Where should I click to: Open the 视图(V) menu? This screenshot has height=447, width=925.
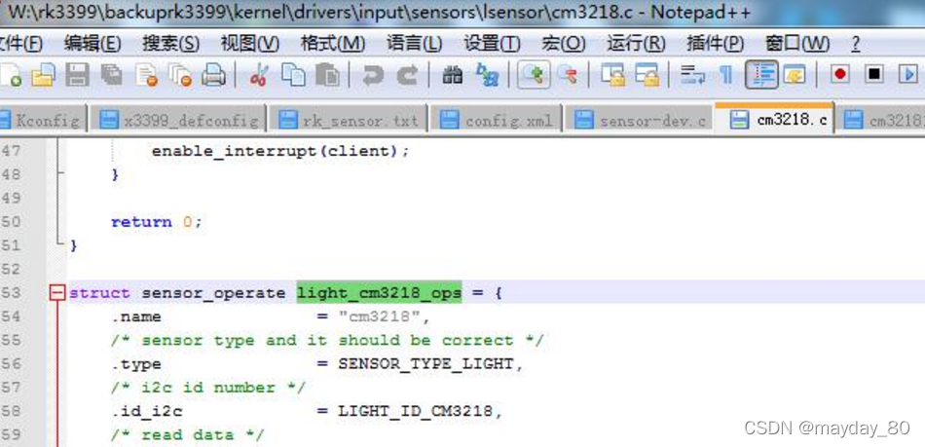pyautogui.click(x=249, y=44)
